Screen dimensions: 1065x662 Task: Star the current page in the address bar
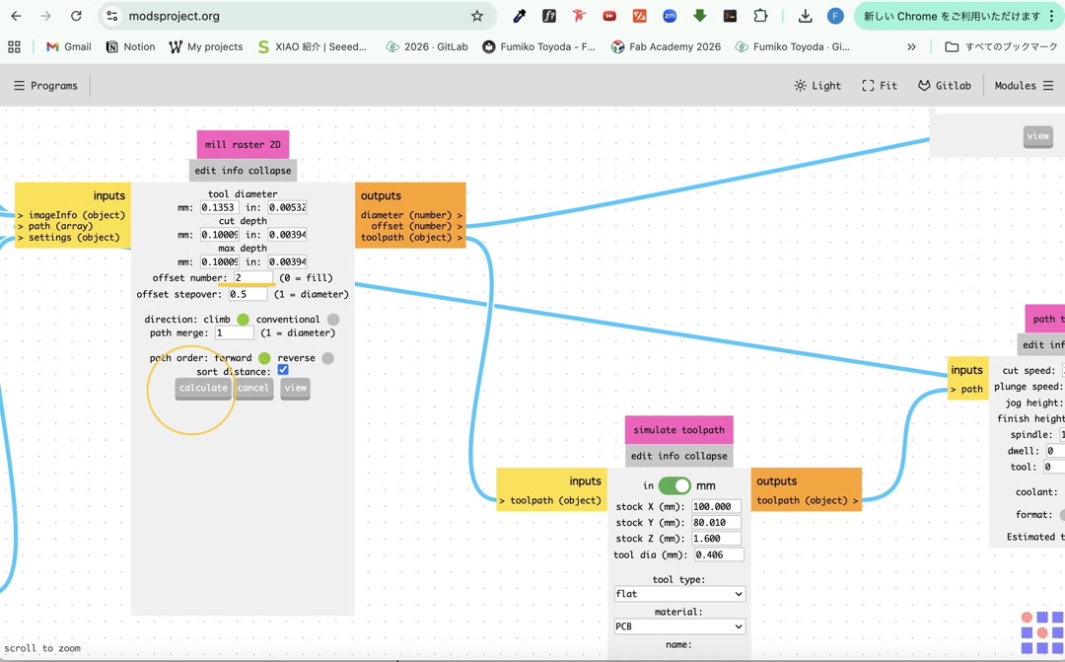(478, 16)
